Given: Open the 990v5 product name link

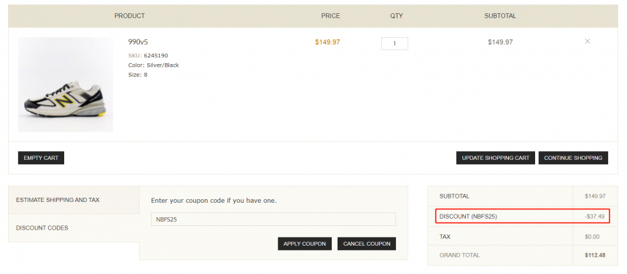Looking at the screenshot, I should [138, 42].
